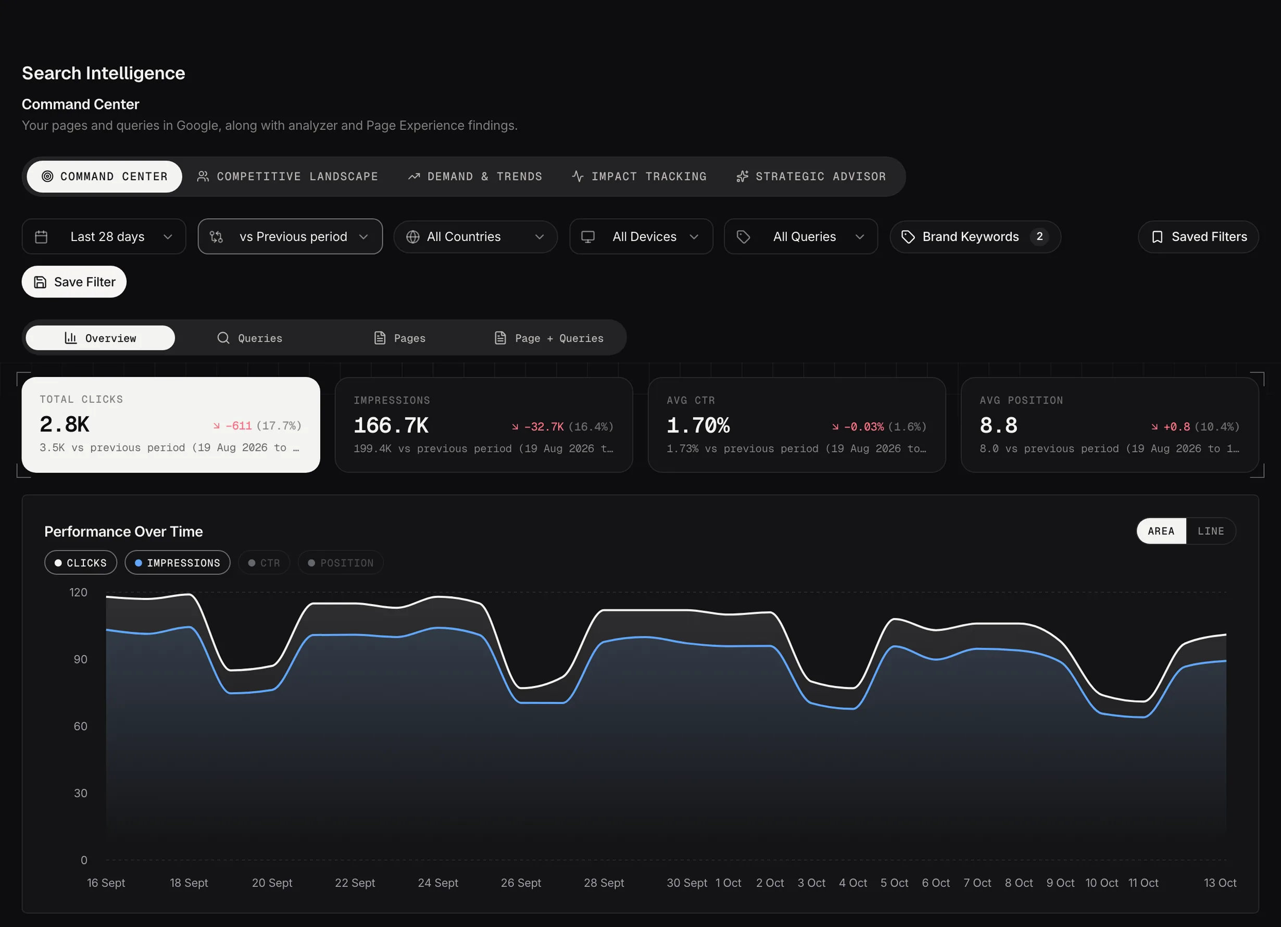
Task: Toggle the IMPRESSIONS series chip
Action: pos(178,562)
